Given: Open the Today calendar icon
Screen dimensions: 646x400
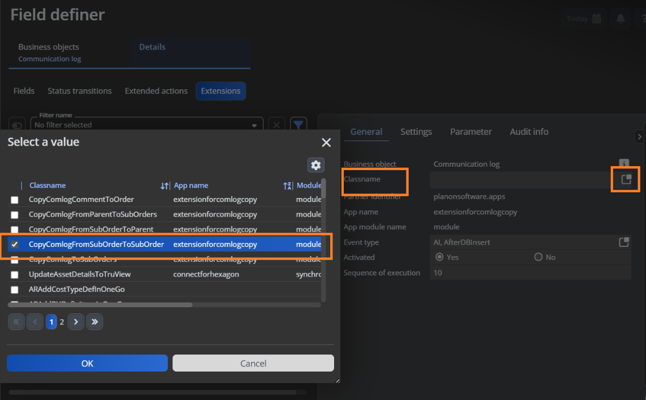Looking at the screenshot, I should point(596,19).
